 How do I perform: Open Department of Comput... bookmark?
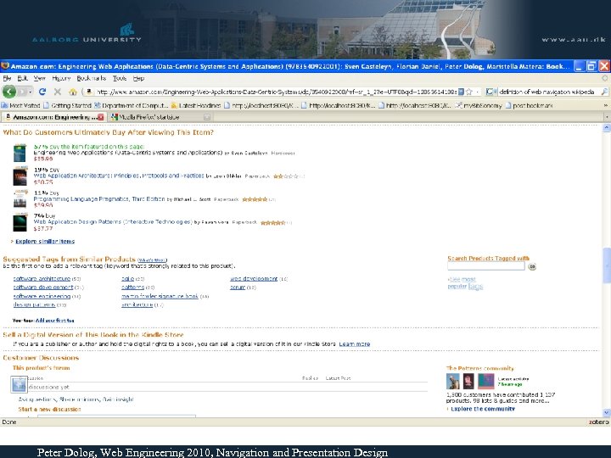pyautogui.click(x=132, y=105)
